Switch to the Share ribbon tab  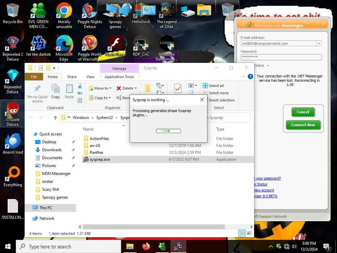pyautogui.click(x=72, y=77)
